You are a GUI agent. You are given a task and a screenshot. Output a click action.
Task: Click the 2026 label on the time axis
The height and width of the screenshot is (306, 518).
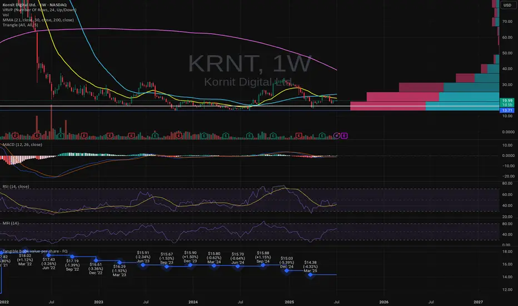384,302
